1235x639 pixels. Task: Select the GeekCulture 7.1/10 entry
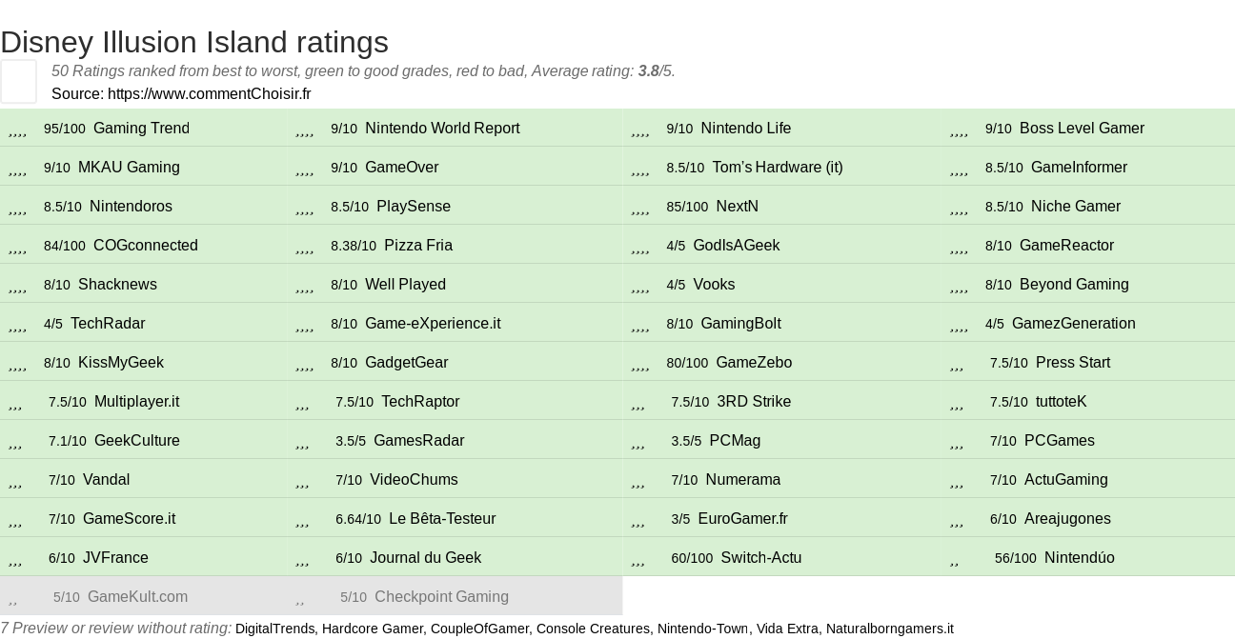pyautogui.click(x=137, y=441)
